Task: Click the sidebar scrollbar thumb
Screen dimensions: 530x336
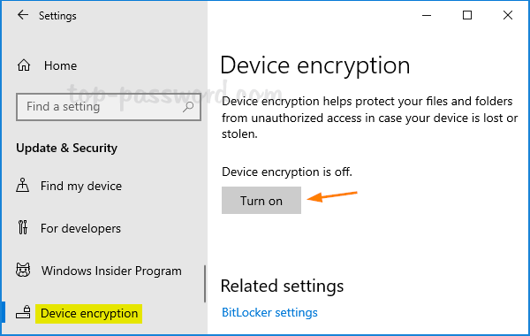Action: pos(205,284)
